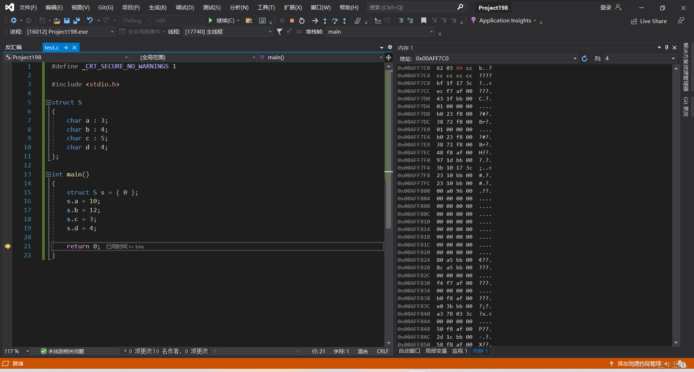Close the test.c tab
This screenshot has width=694, height=372.
coord(74,47)
